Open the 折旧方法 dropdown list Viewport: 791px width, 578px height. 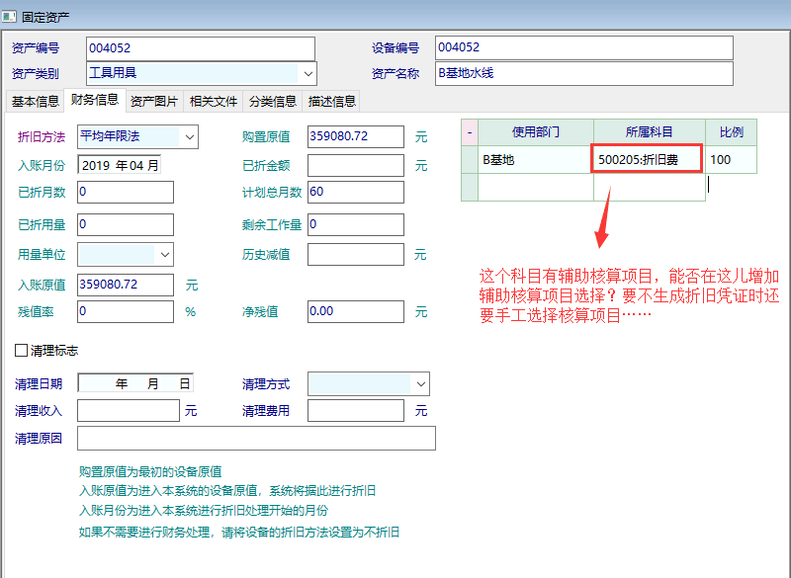click(x=189, y=136)
